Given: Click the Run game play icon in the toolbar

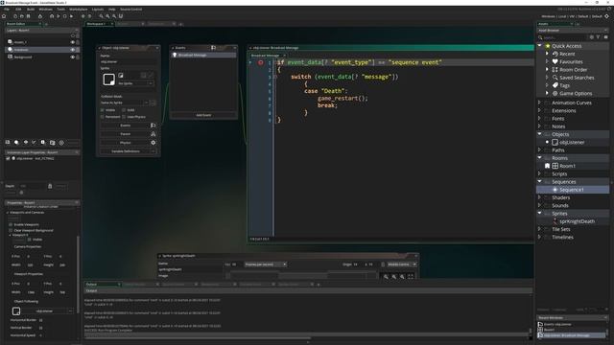Looking at the screenshot, I should (x=59, y=16).
